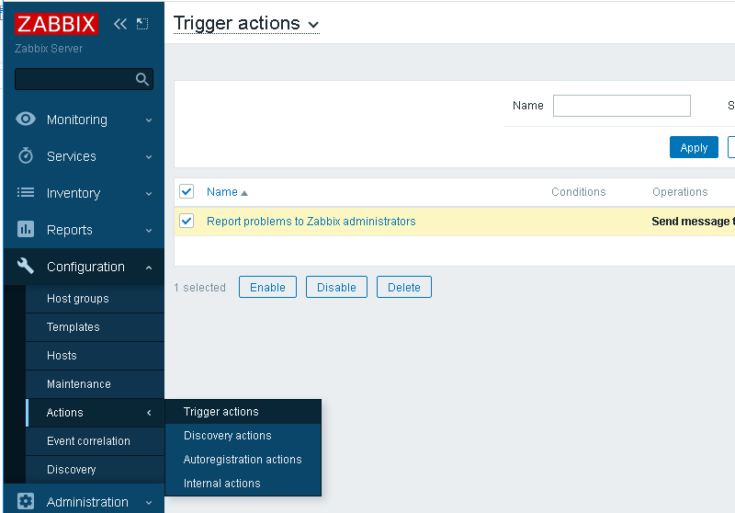Expand the Administration menu chevron
The image size is (735, 513).
(149, 502)
